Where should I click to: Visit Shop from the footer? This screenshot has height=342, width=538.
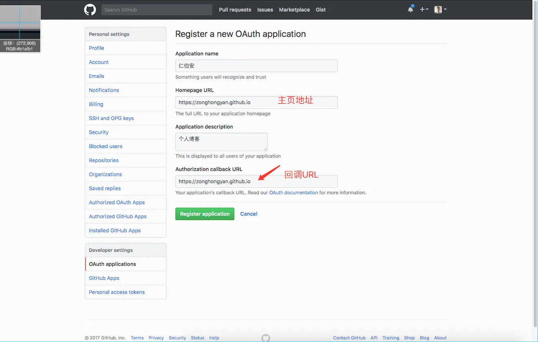coord(409,338)
